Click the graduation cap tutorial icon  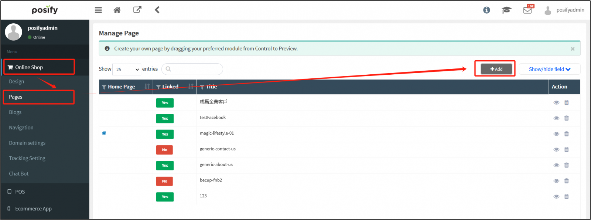506,10
